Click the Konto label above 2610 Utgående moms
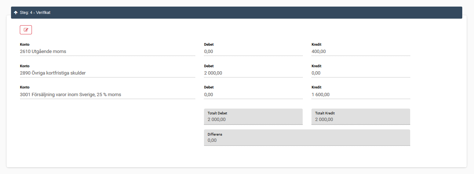Image resolution: width=474 pixels, height=174 pixels. tap(25, 45)
